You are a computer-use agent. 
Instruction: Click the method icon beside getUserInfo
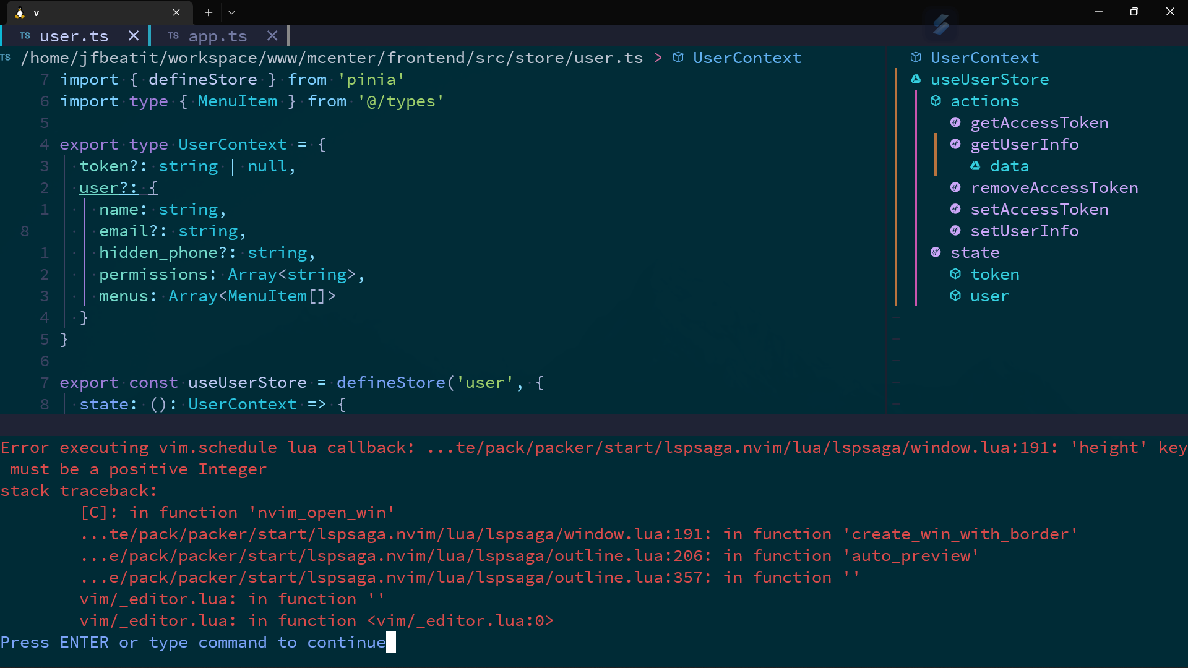click(955, 144)
